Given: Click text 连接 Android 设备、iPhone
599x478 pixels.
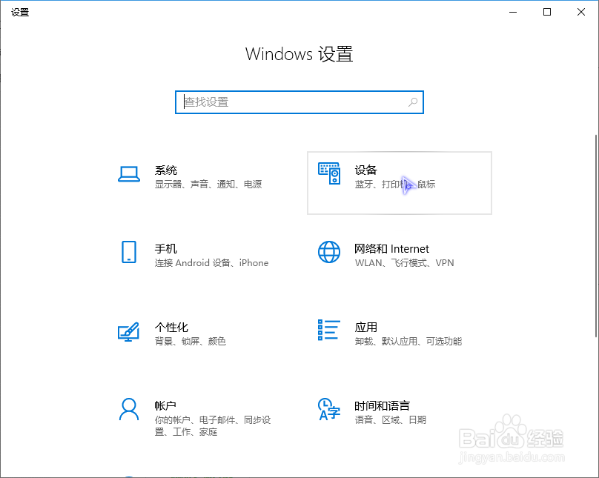Looking at the screenshot, I should click(211, 263).
